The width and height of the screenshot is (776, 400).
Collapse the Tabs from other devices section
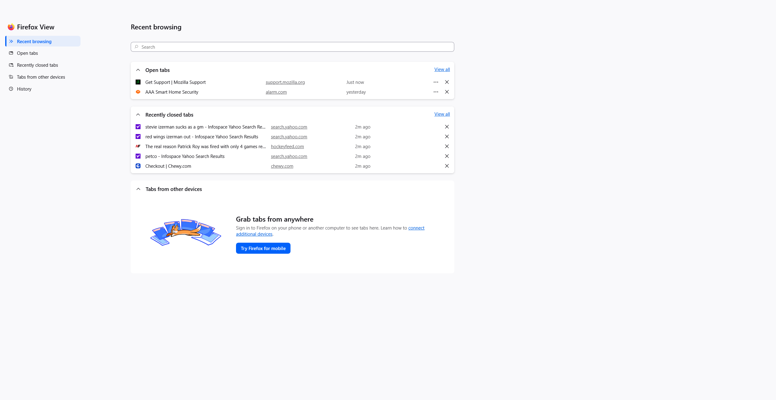pyautogui.click(x=138, y=189)
